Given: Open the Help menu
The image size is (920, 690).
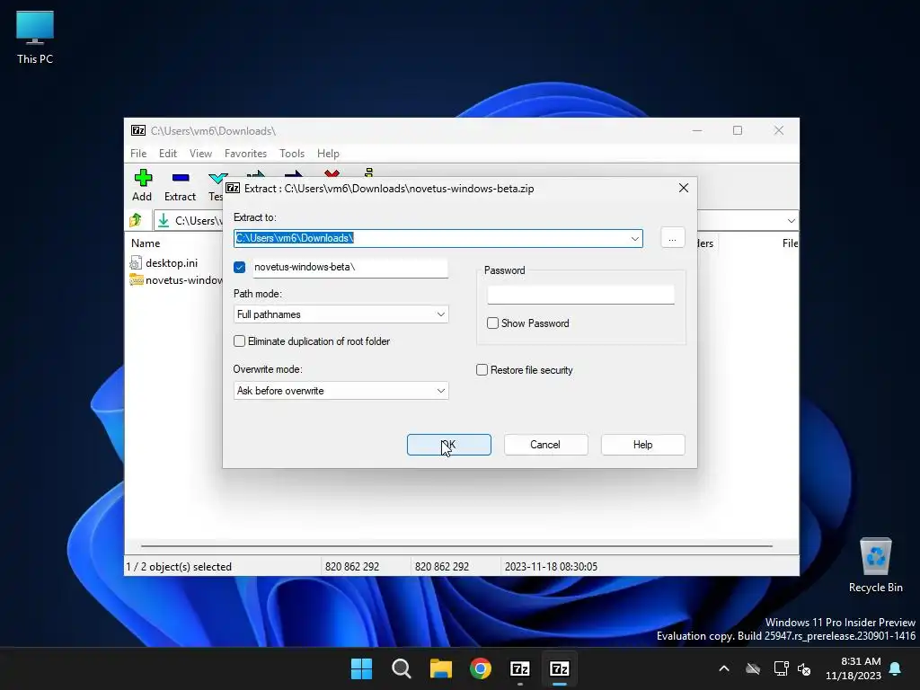Looking at the screenshot, I should click(328, 153).
